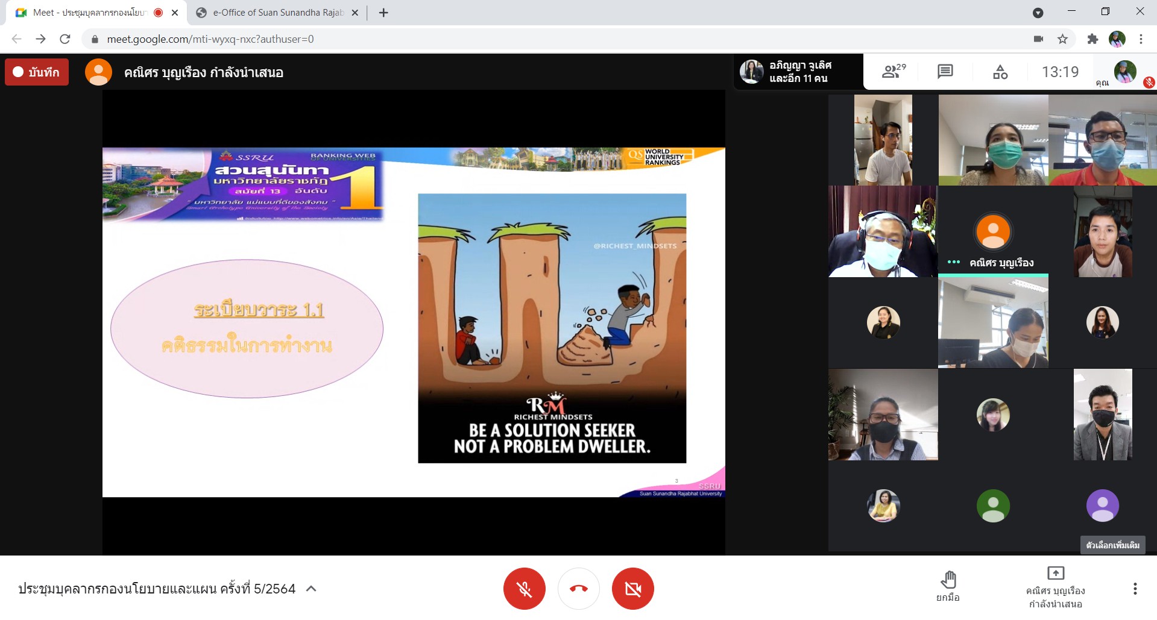Toggle the red recording button
This screenshot has width=1157, height=620.
click(37, 72)
